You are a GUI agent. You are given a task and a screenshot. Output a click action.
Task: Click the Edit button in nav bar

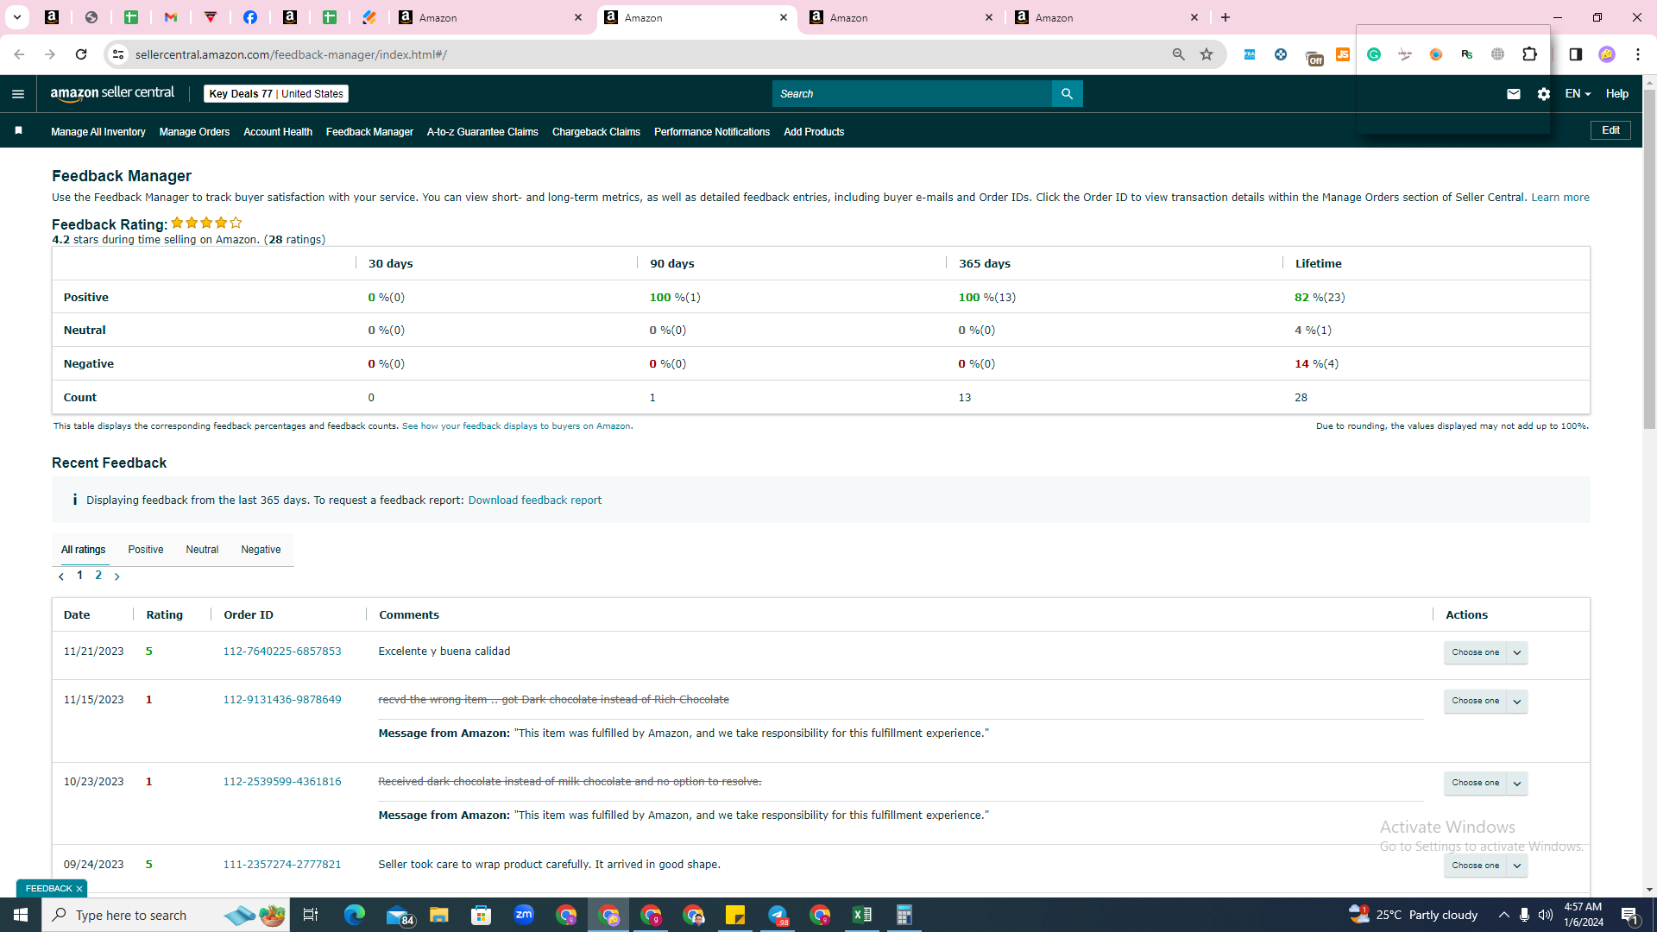coord(1610,130)
